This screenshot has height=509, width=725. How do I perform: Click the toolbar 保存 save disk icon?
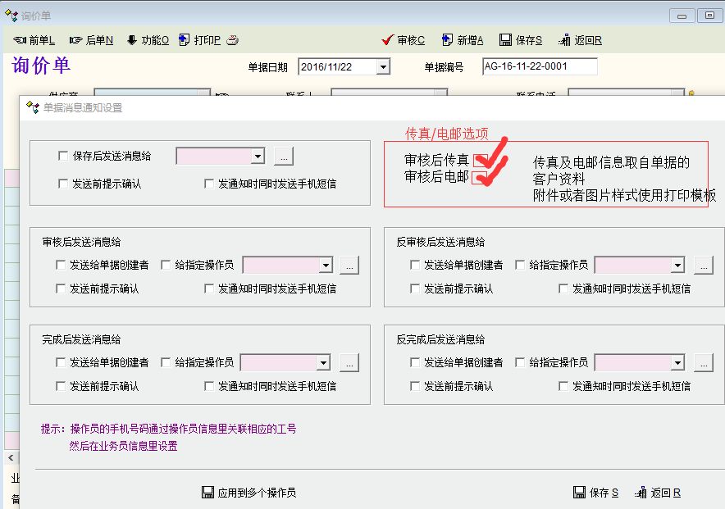click(505, 40)
